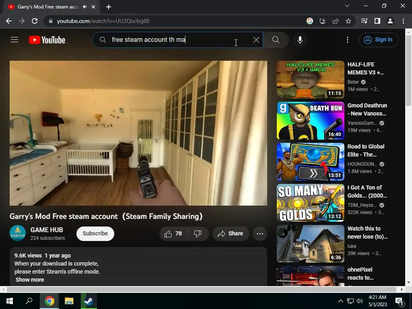Open 'Watch this to never lose' thumbnail
The width and height of the screenshot is (412, 309).
[x=310, y=243]
